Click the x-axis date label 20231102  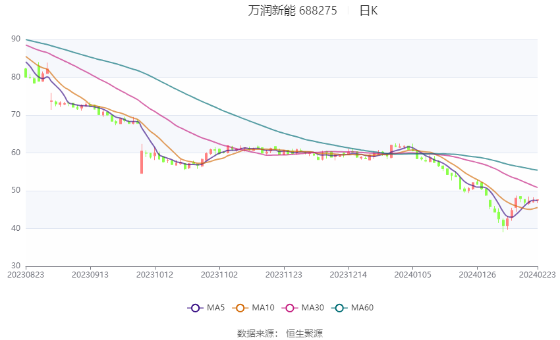point(219,275)
